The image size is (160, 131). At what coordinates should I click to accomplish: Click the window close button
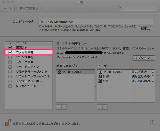[x=3, y=2]
